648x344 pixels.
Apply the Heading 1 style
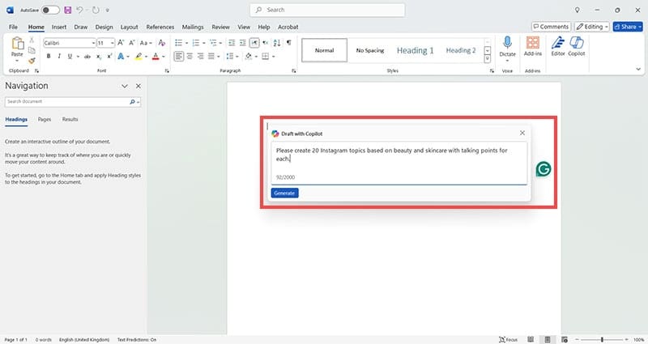pyautogui.click(x=416, y=50)
